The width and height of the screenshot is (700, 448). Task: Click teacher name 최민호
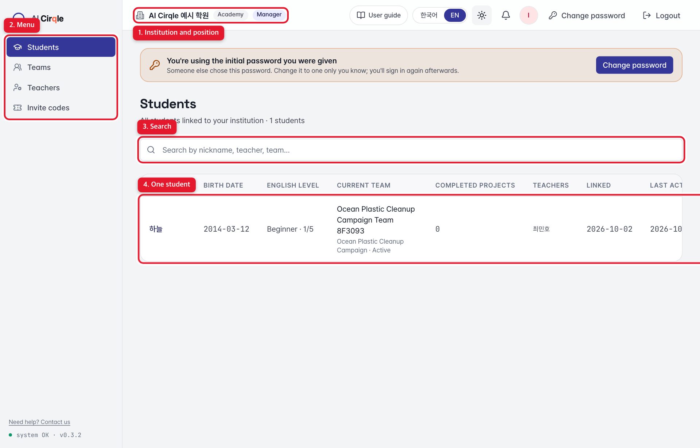click(x=541, y=229)
